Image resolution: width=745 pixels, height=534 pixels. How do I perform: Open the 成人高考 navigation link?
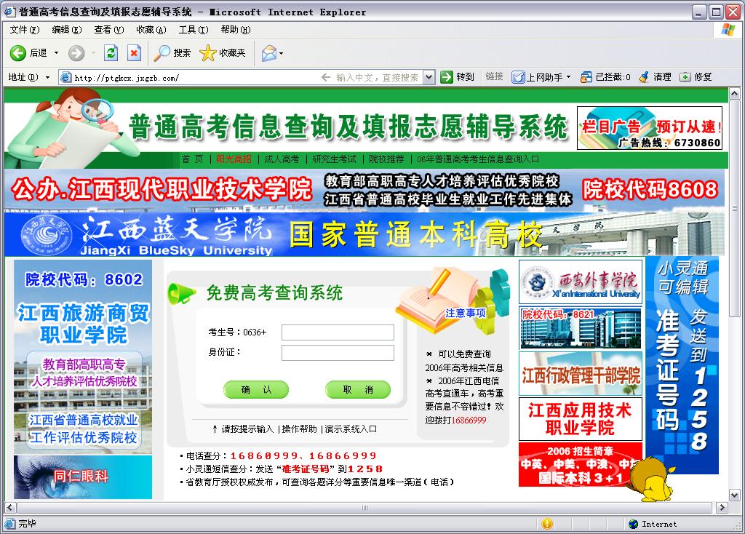click(282, 159)
